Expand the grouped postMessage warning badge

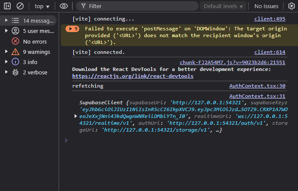click(72, 29)
